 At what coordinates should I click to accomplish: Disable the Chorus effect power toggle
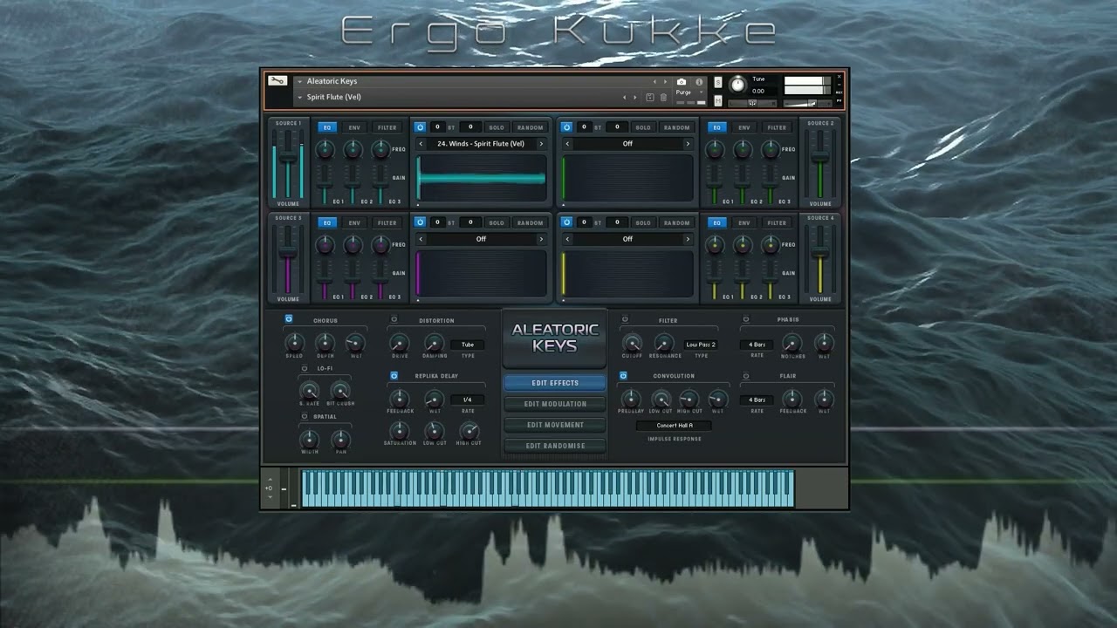289,319
